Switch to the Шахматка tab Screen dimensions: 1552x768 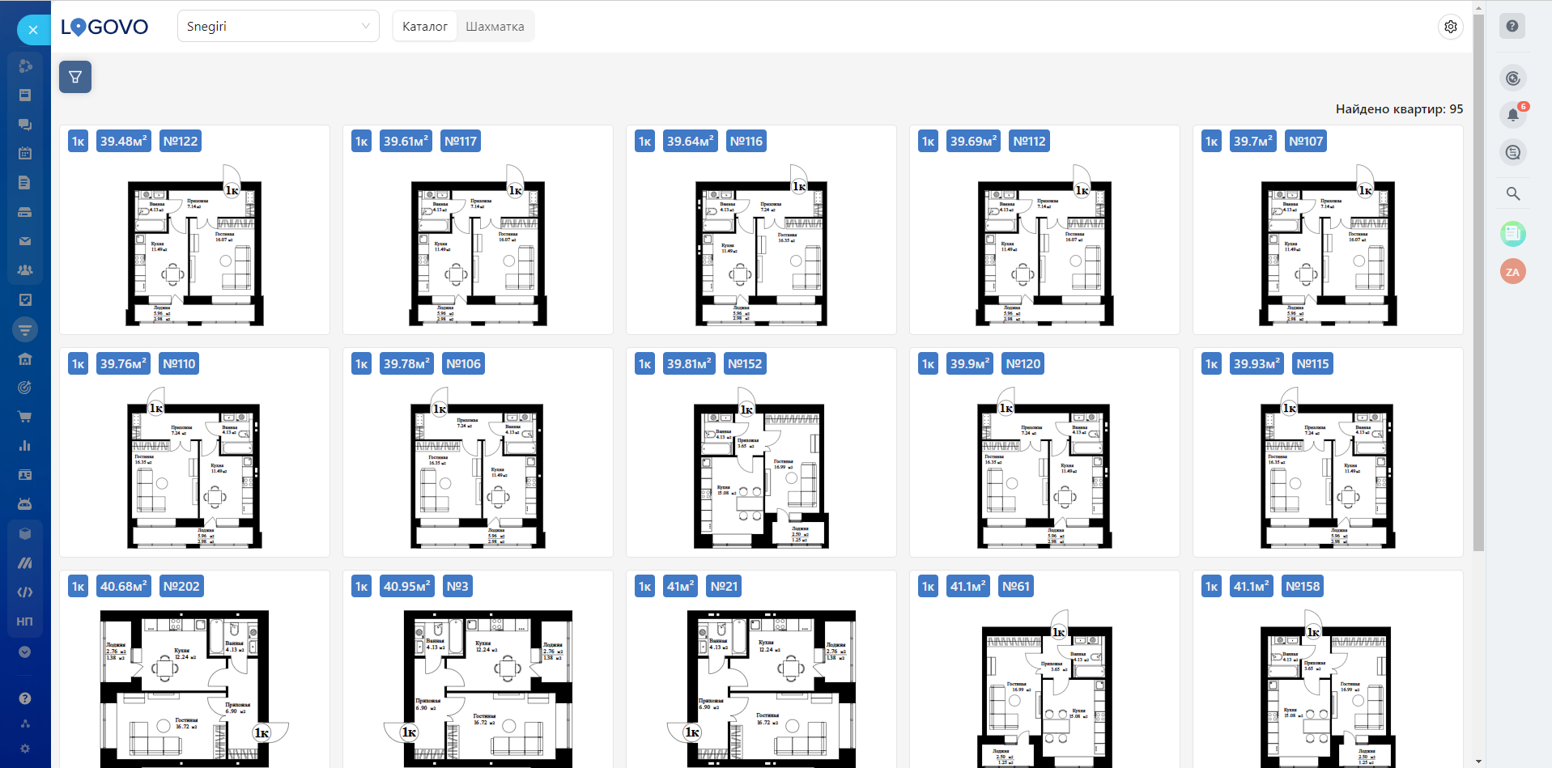click(495, 27)
